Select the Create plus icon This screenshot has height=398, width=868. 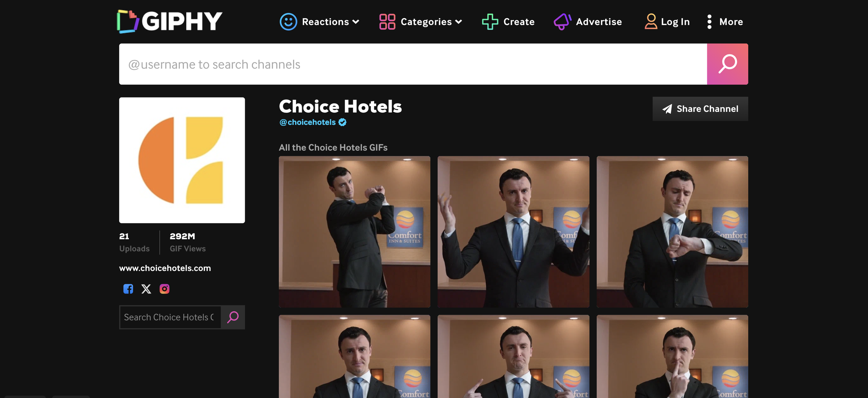tap(490, 22)
